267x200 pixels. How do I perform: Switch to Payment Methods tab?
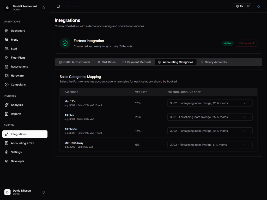pyautogui.click(x=137, y=62)
